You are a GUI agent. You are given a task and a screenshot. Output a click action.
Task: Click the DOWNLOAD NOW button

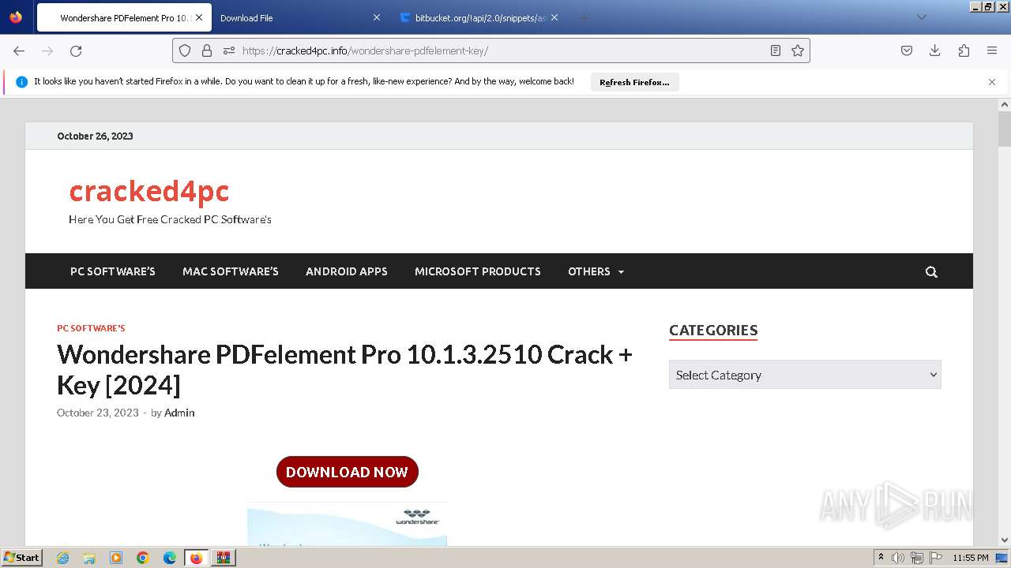tap(348, 472)
